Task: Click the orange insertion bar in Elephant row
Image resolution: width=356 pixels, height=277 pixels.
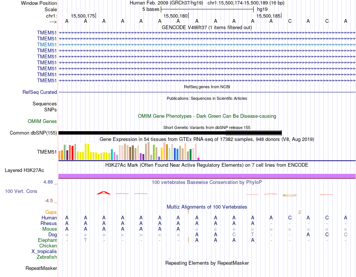Action: click(x=188, y=240)
